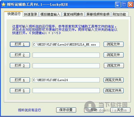Click the 打开 3 button
The image size is (134, 117).
(x=20, y=65)
